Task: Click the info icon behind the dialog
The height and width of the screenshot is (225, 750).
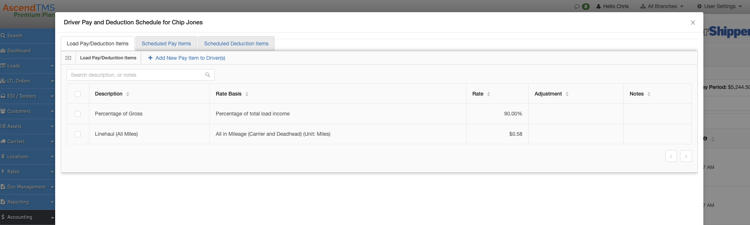Action: tap(705, 139)
